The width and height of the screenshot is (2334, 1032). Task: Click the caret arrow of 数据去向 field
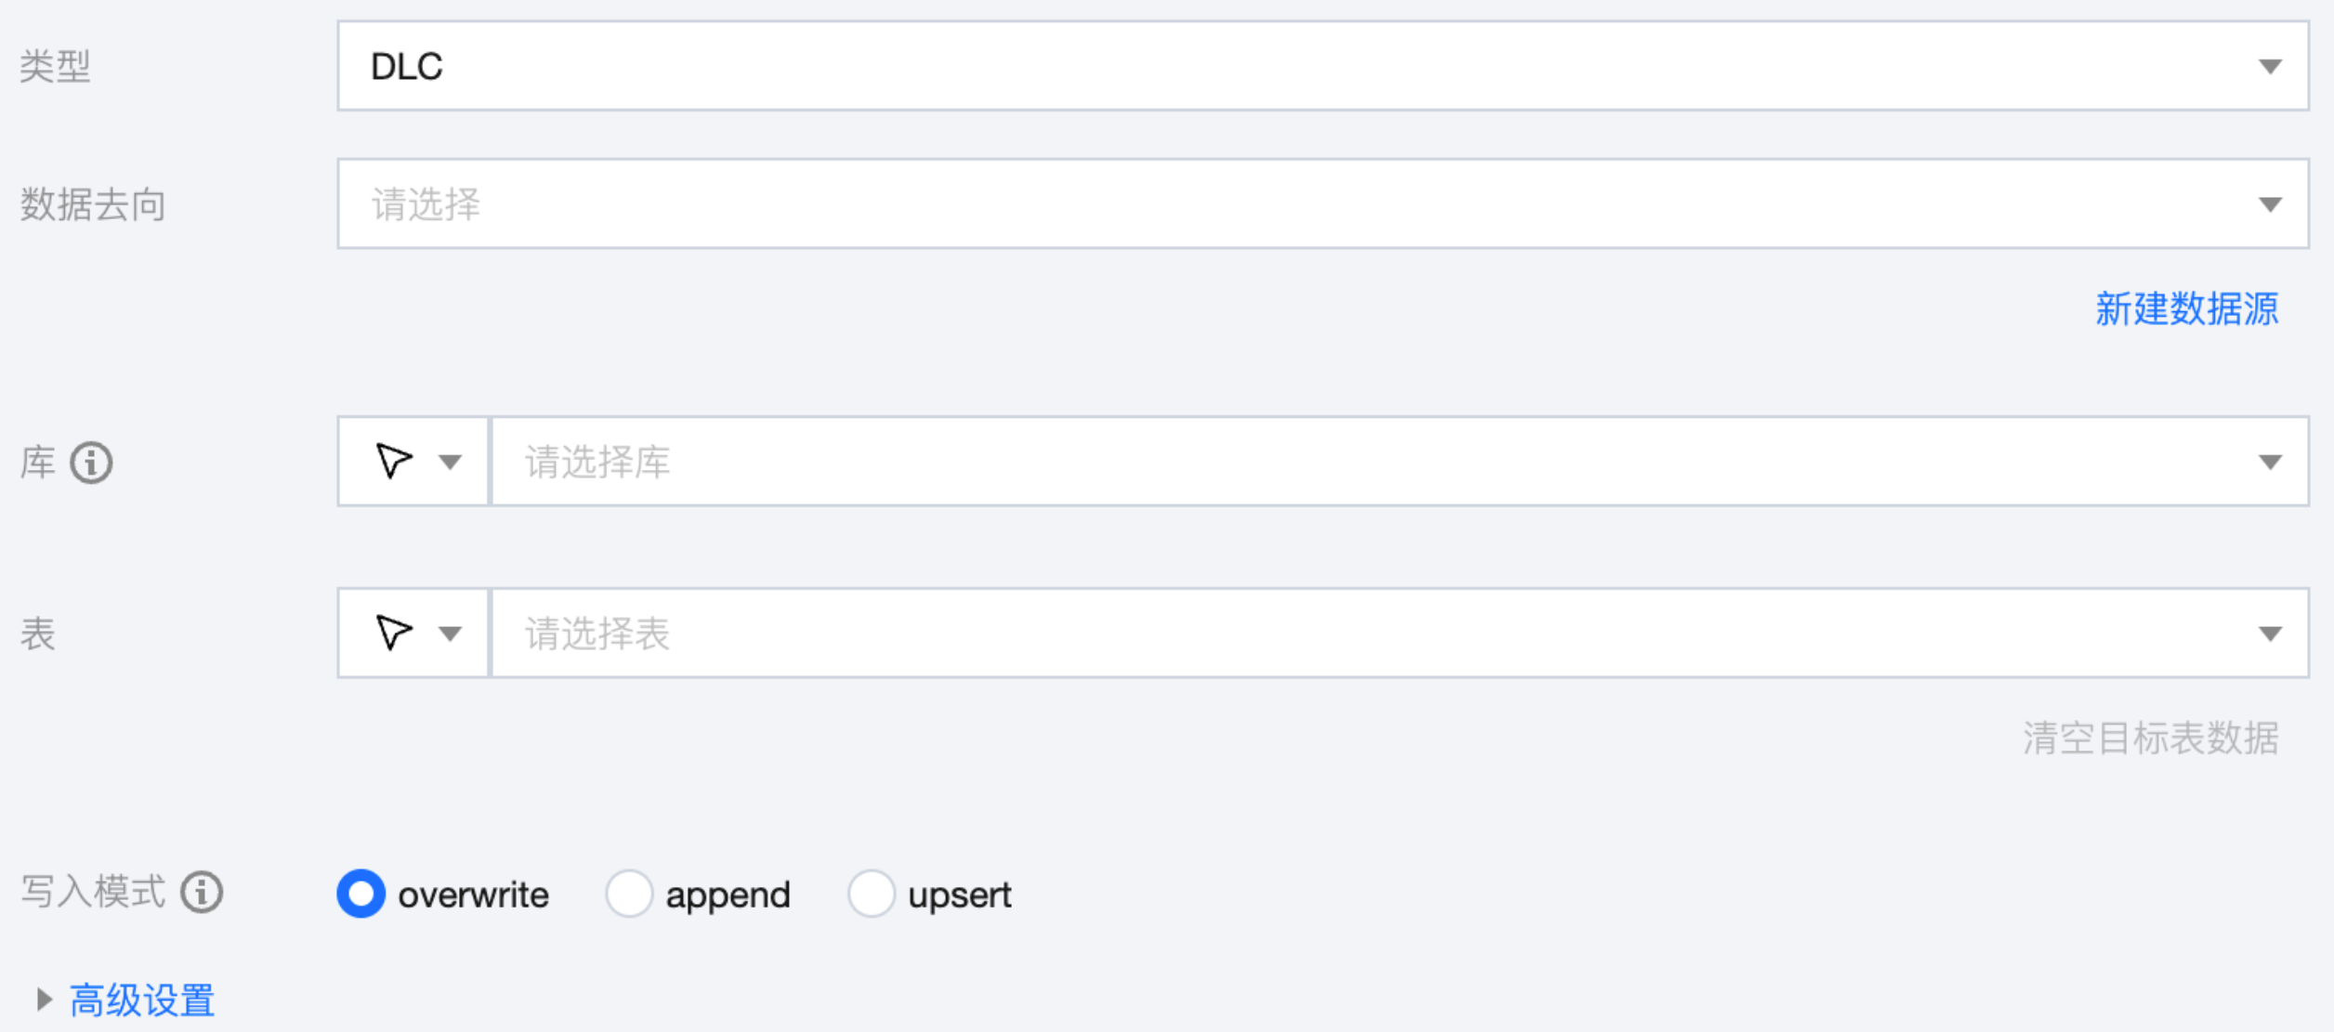(2270, 204)
